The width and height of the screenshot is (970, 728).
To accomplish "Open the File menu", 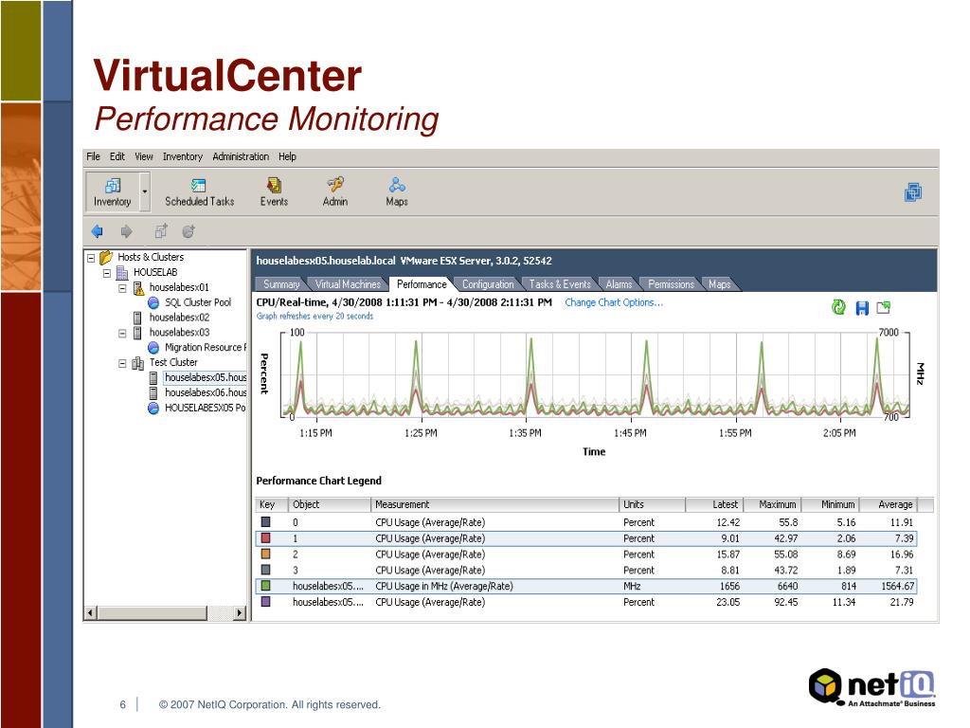I will pos(93,156).
